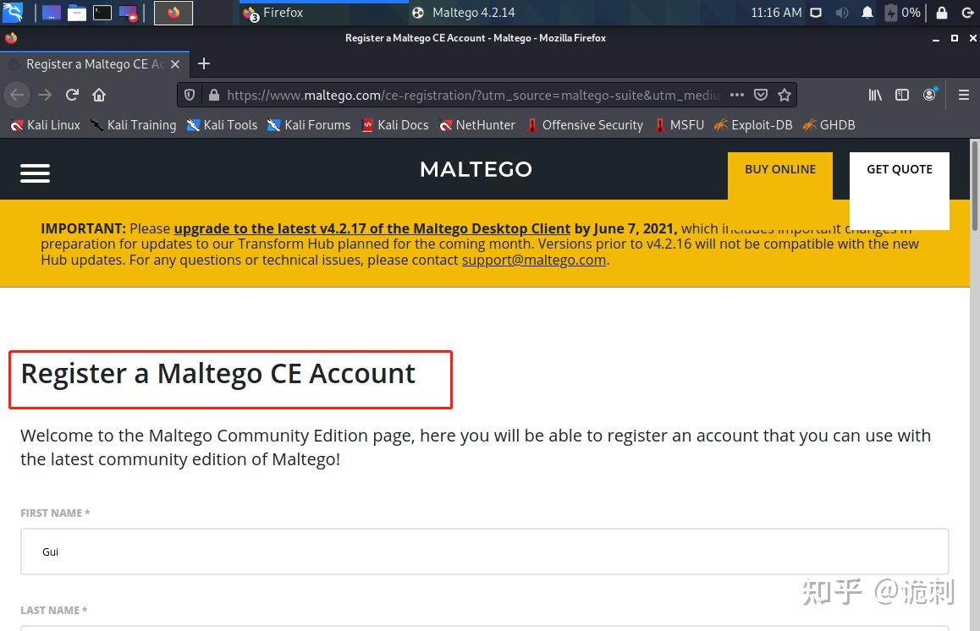
Task: Click the BUY ONLINE button
Action: pyautogui.click(x=779, y=169)
